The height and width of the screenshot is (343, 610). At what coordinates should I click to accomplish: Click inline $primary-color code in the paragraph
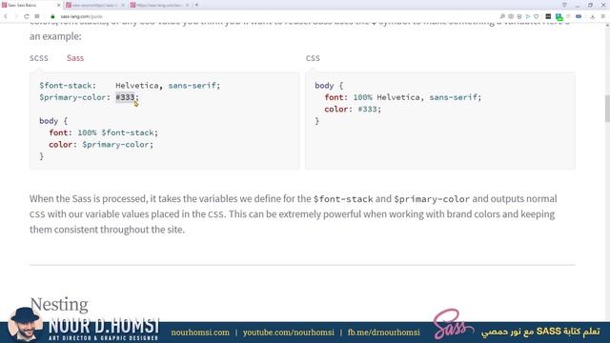coord(432,199)
